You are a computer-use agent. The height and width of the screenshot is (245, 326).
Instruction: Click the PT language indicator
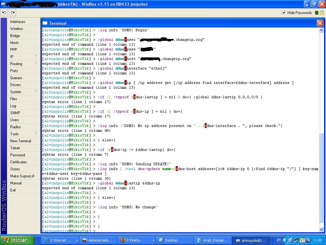279,240
